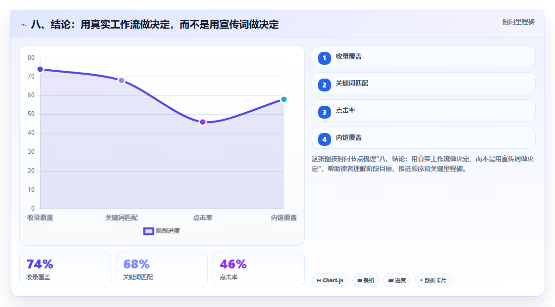The width and height of the screenshot is (555, 307).
Task: Click the 收录覆盖 x-axis label
Action: pyautogui.click(x=40, y=218)
